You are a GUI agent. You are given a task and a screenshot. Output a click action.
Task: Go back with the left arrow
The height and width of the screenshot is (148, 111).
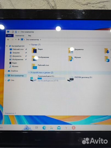(x=8, y=40)
